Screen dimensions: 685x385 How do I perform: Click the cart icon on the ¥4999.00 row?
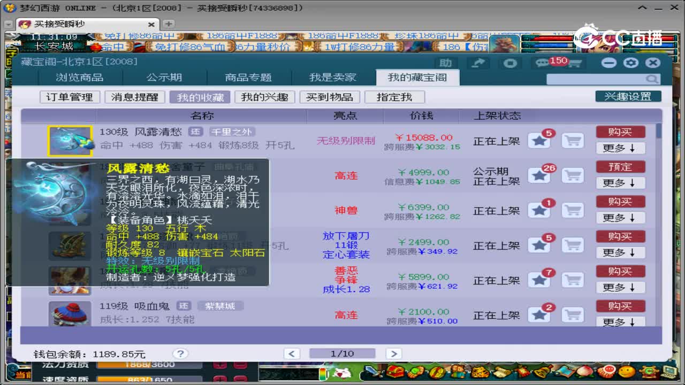coord(573,175)
